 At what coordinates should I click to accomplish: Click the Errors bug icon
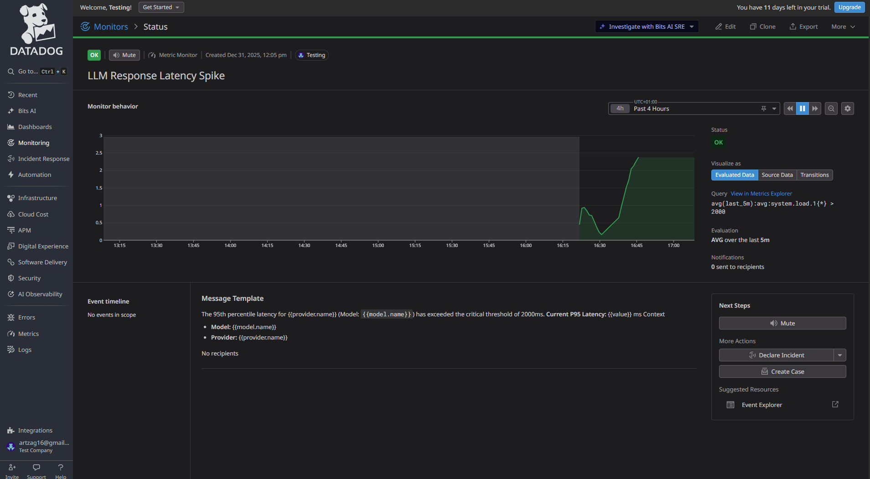(11, 317)
